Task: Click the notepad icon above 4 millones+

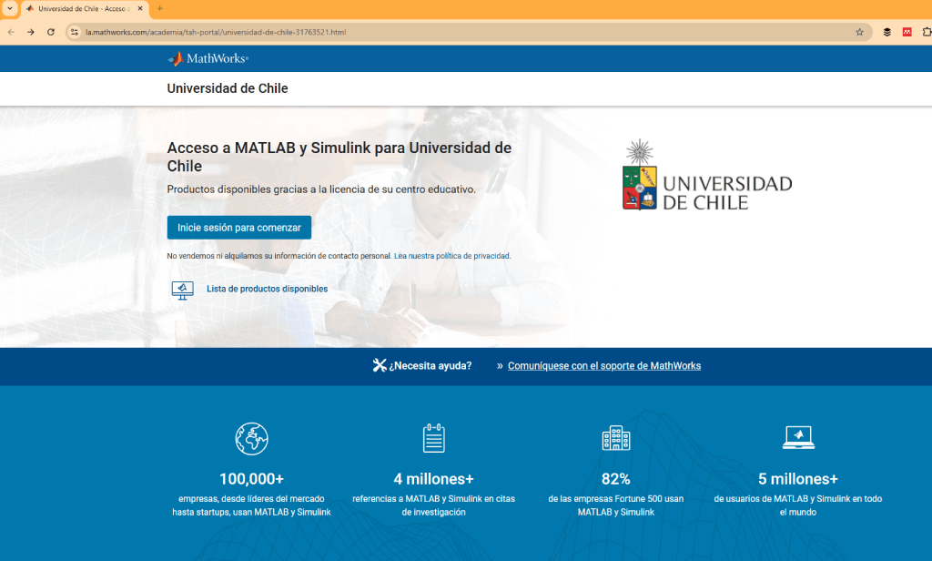Action: [x=434, y=438]
